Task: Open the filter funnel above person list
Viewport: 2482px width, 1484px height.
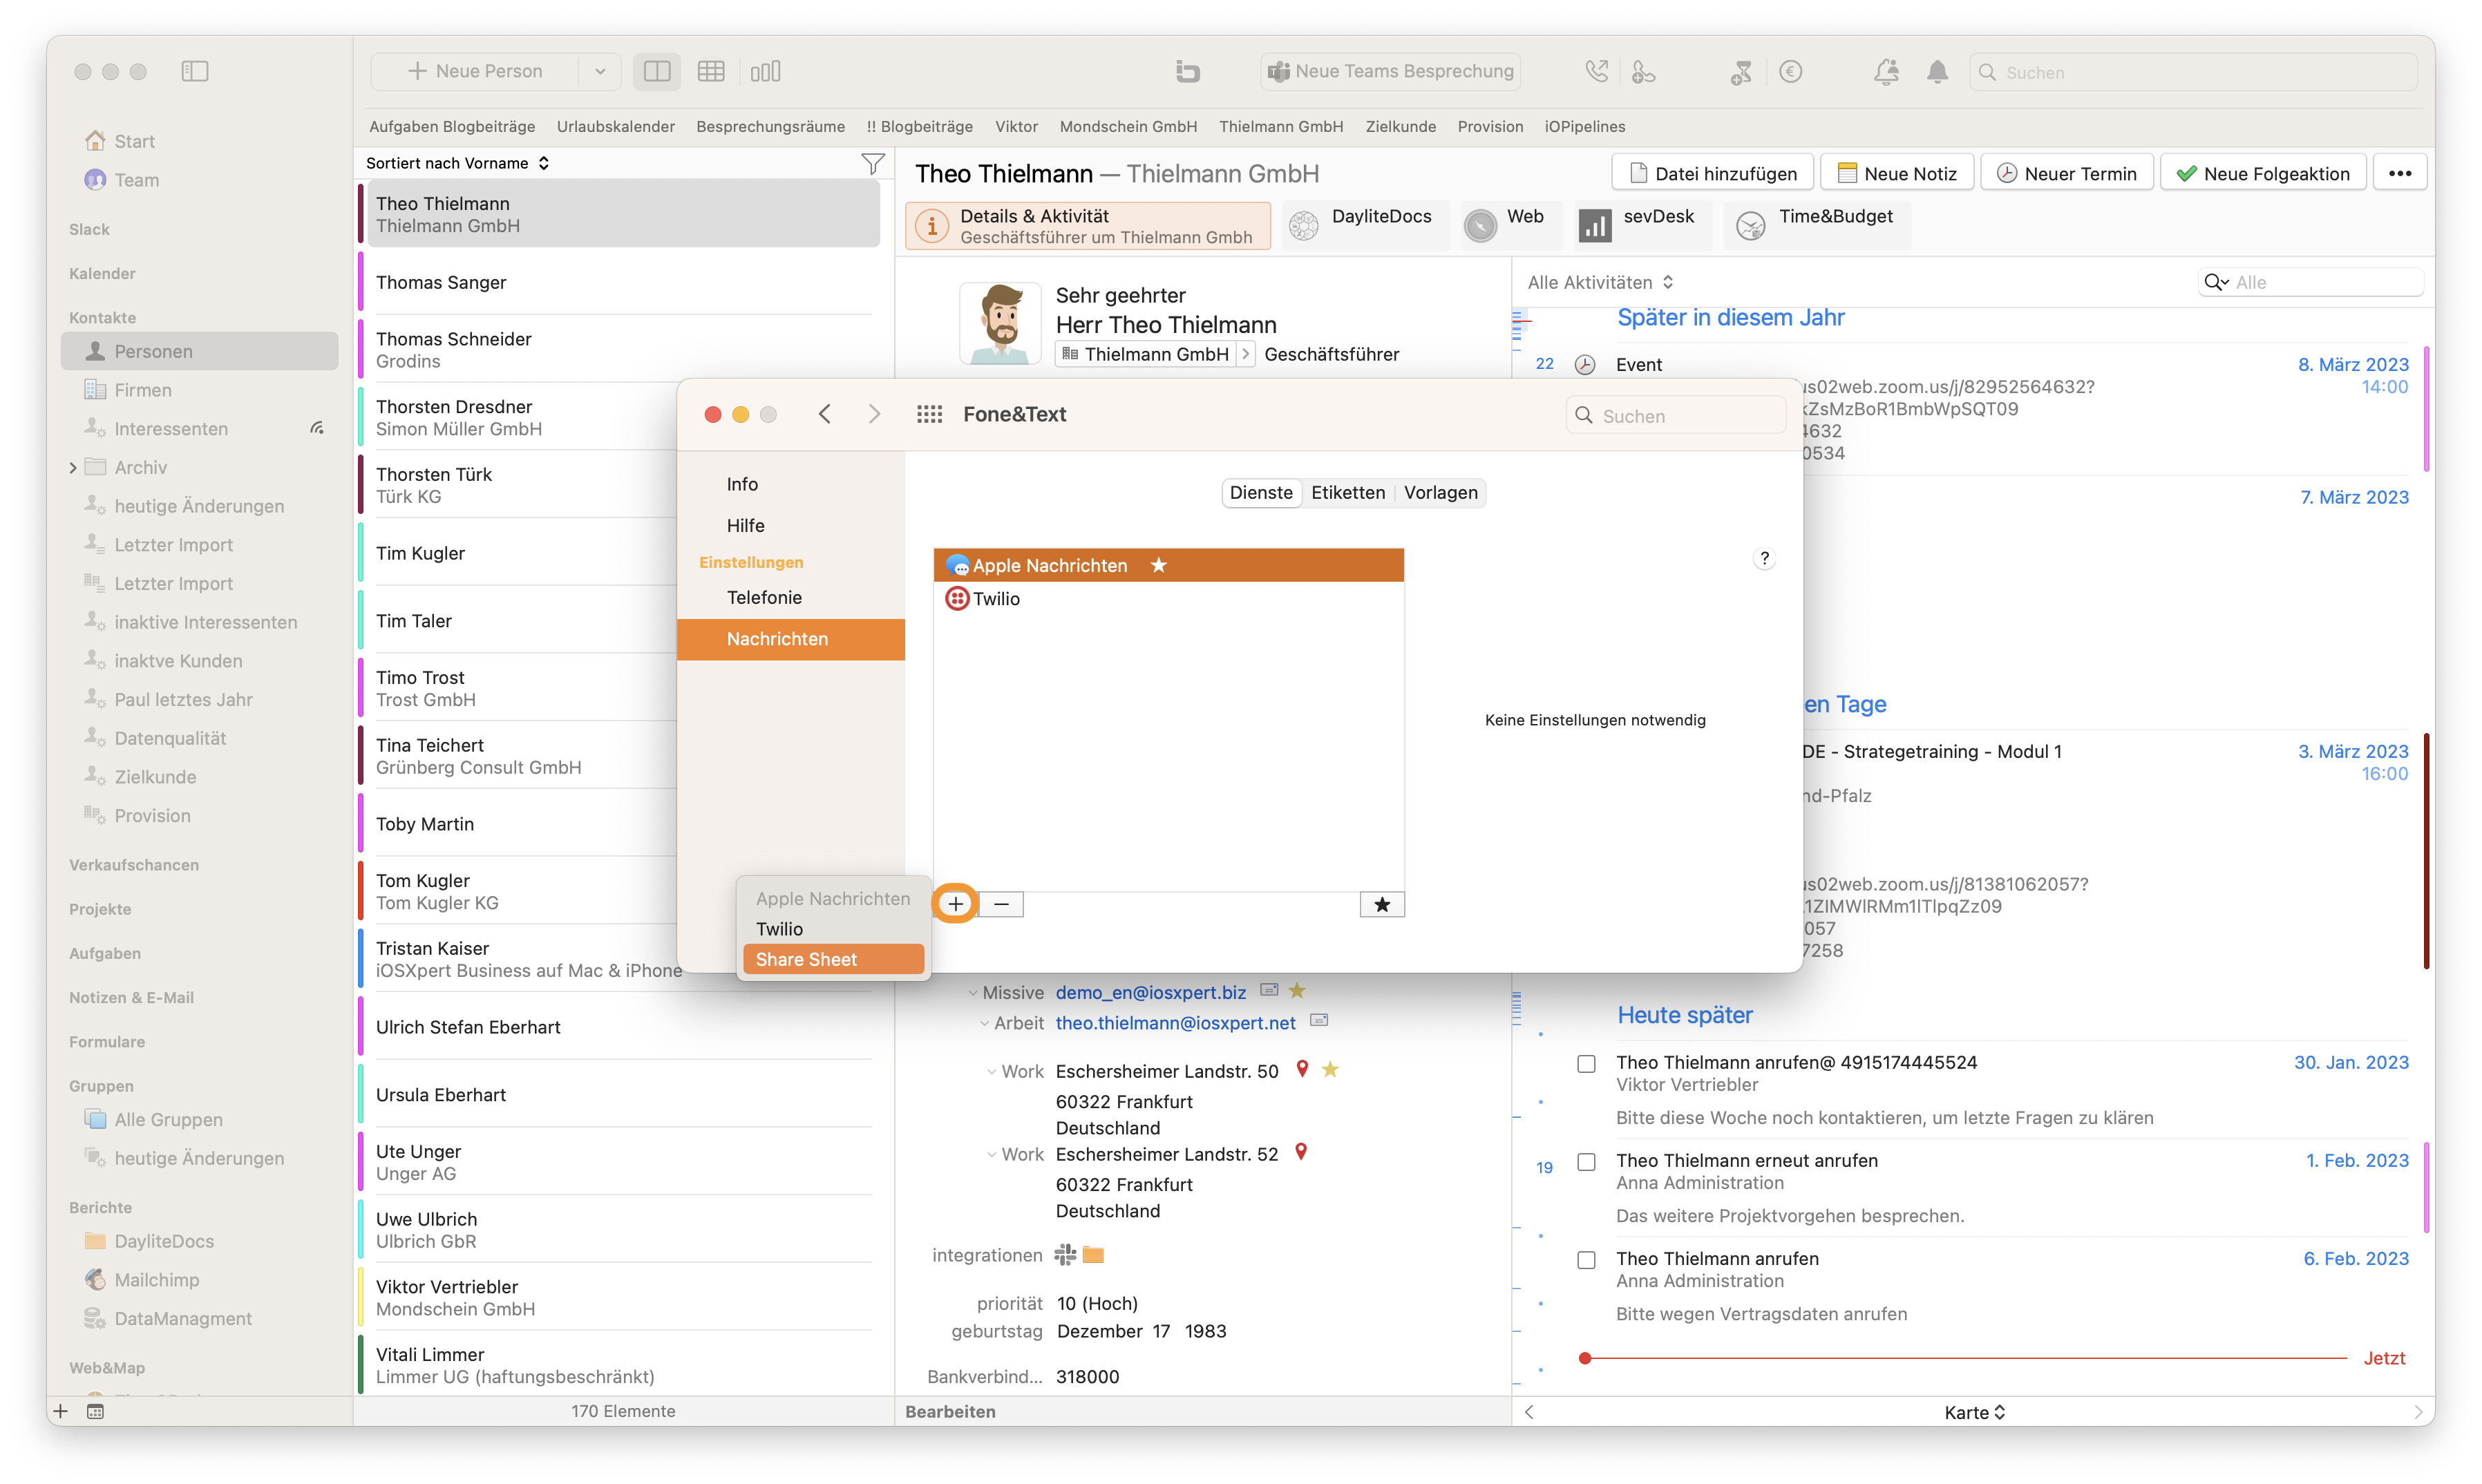Action: (872, 163)
